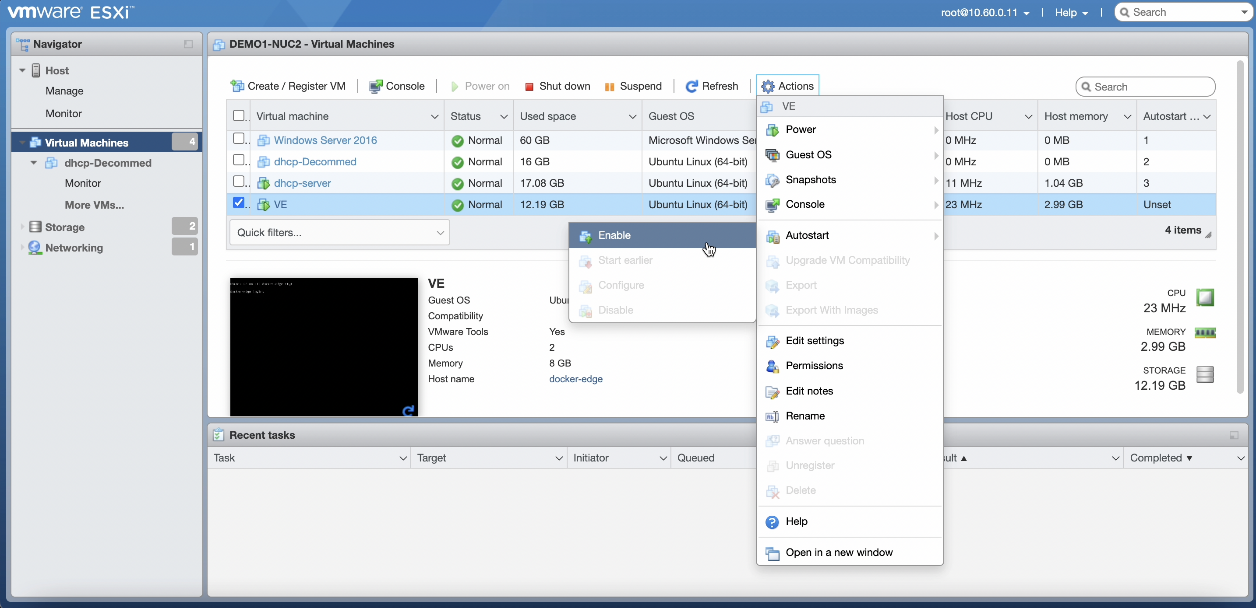Open the Status column dropdown arrow
The image size is (1256, 608).
point(504,116)
